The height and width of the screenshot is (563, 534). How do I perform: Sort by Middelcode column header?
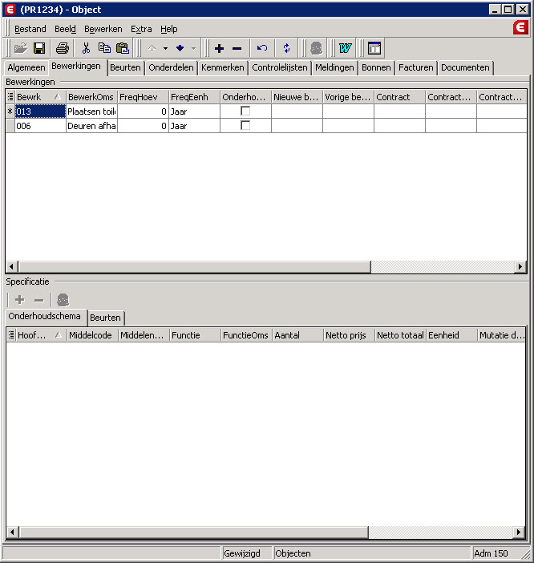tap(92, 335)
